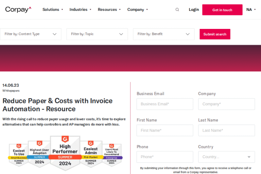Expand the Resources navigation menu
The height and width of the screenshot is (174, 261).
(x=109, y=10)
